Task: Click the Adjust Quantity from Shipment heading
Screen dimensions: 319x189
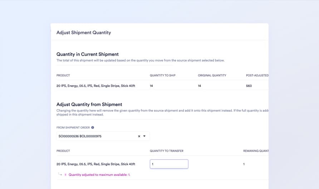Action: pos(89,105)
